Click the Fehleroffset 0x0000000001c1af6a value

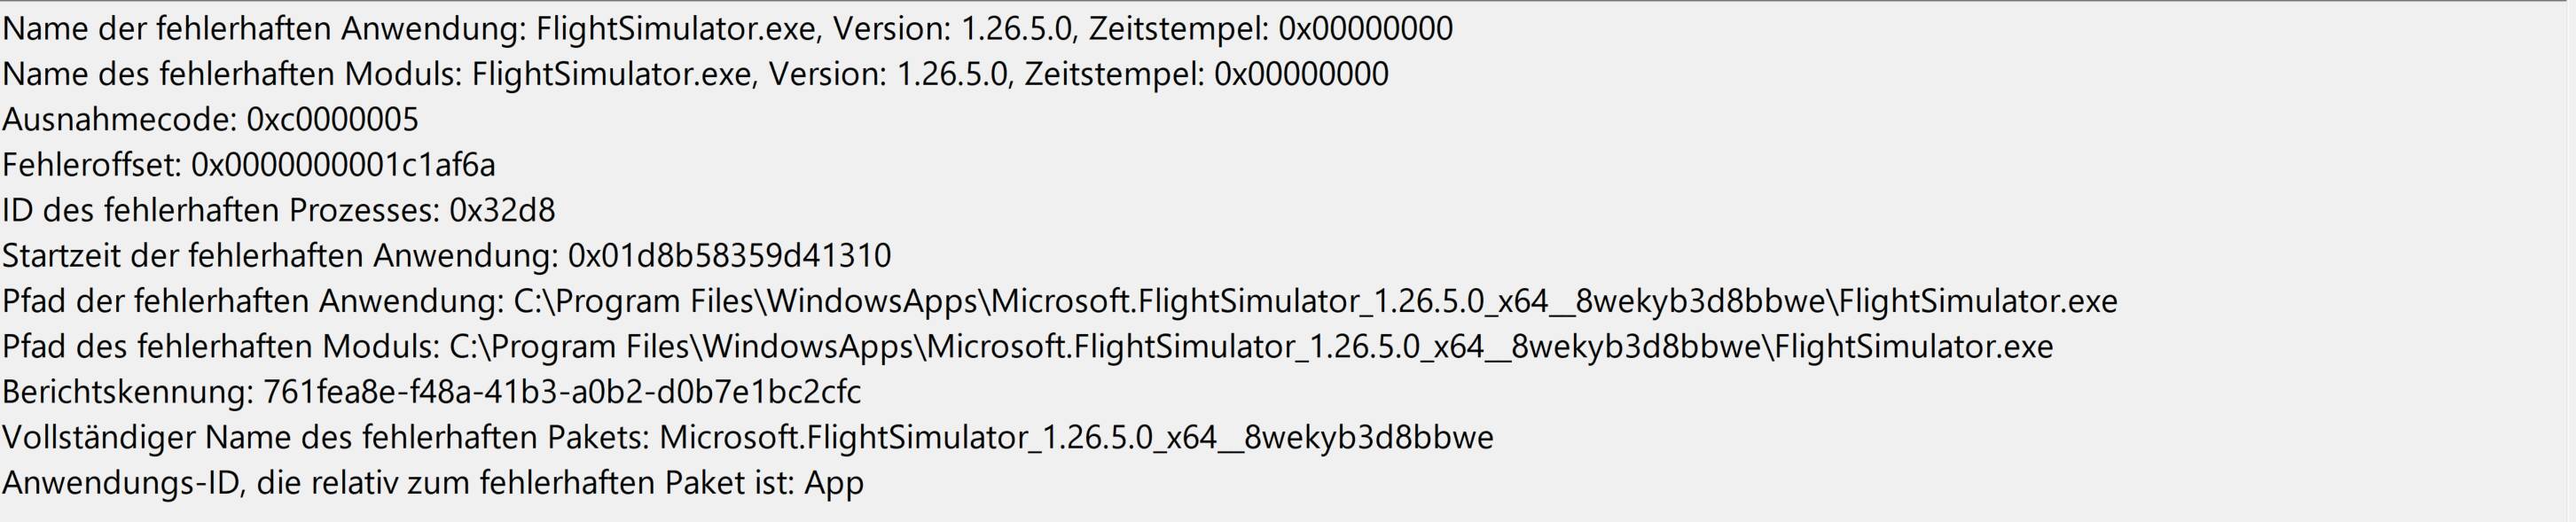(x=343, y=165)
